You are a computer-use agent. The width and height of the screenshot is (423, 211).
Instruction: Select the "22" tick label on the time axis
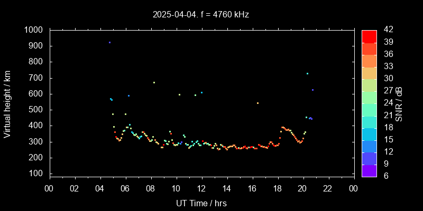coord(328,188)
